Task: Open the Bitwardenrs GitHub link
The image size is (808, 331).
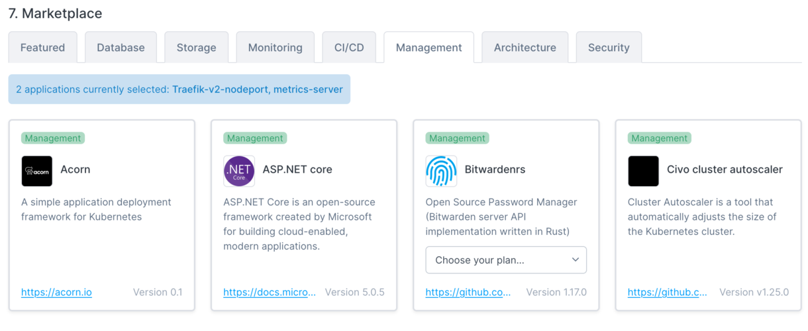Action: click(468, 292)
